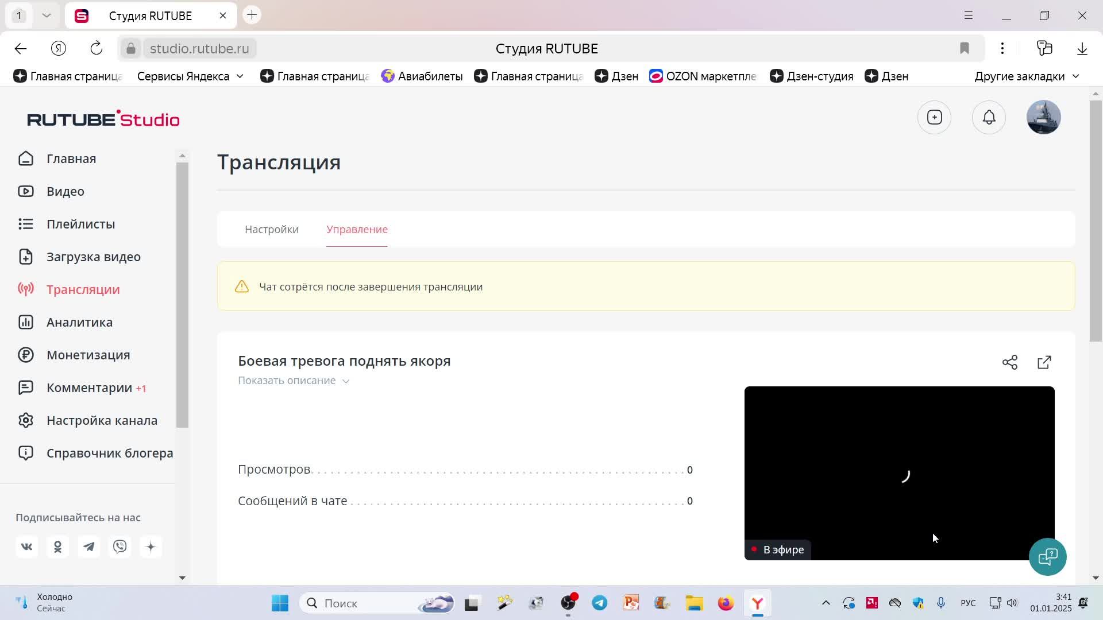Open PowerPoint from the taskbar

point(631,603)
